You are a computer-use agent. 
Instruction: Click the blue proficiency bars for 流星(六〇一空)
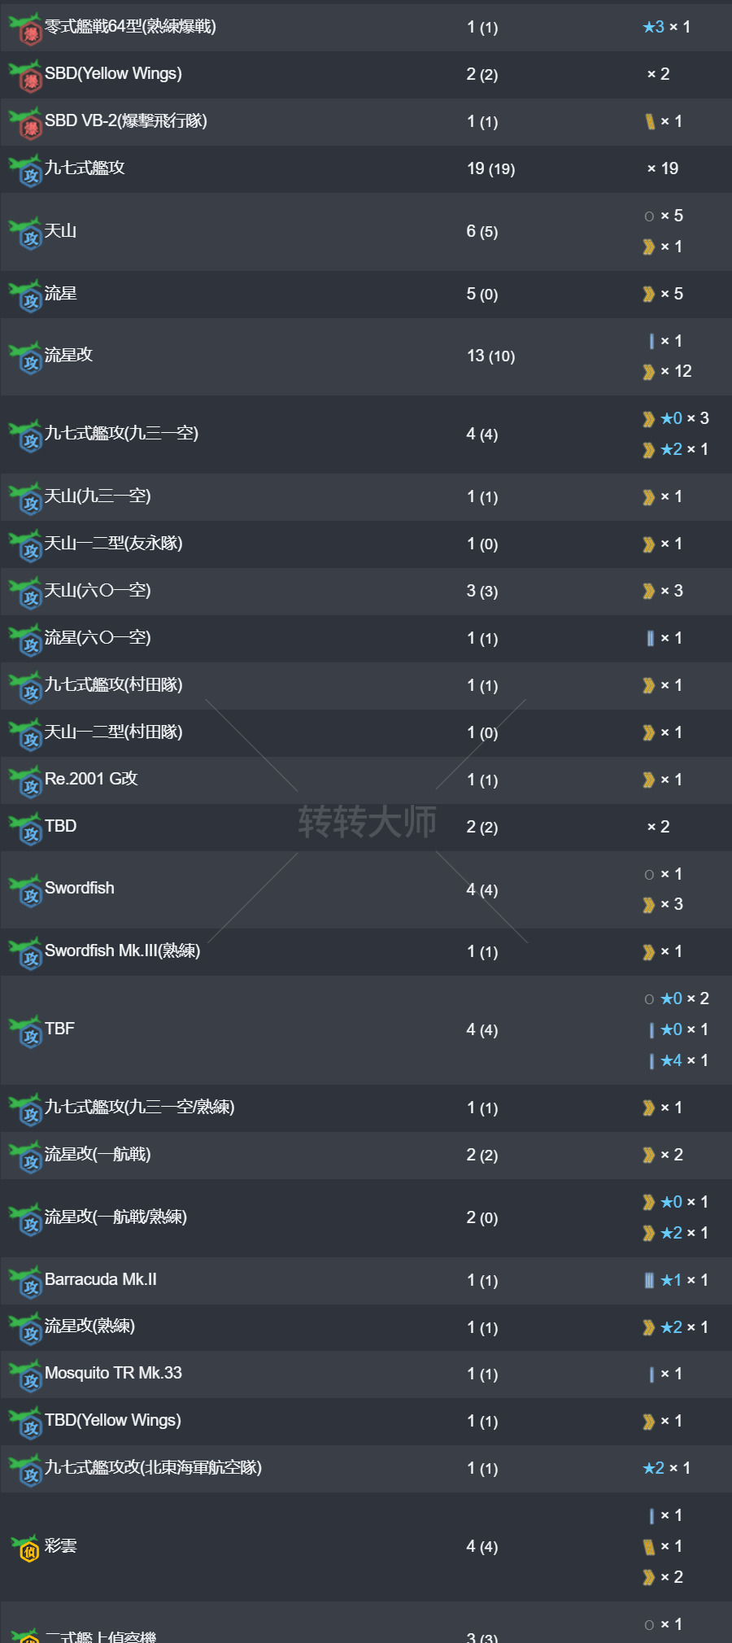(650, 638)
